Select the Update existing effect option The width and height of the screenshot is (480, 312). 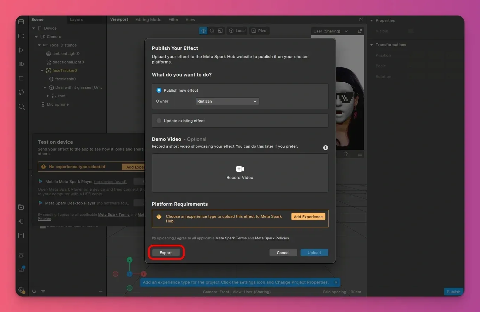(x=159, y=121)
